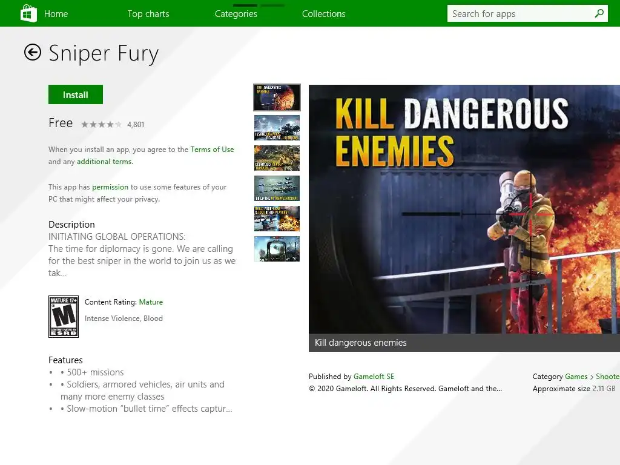This screenshot has height=465, width=620.
Task: Select the Build Your Base thumbnail
Action: click(277, 219)
